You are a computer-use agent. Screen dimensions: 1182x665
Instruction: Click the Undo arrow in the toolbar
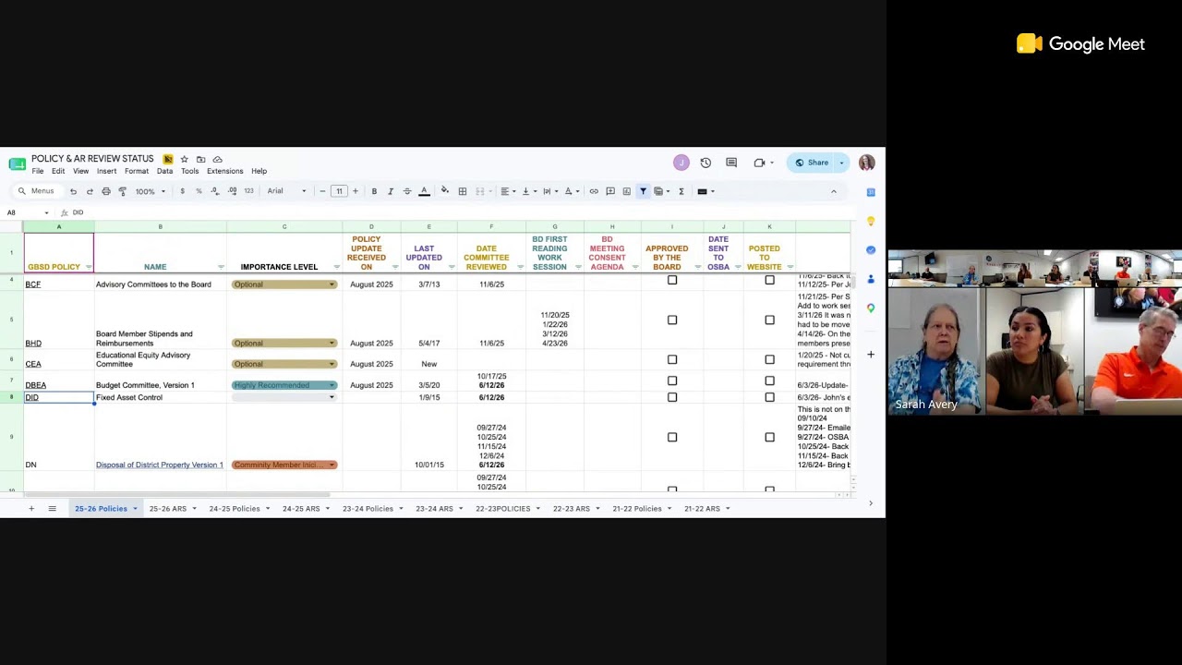click(73, 191)
